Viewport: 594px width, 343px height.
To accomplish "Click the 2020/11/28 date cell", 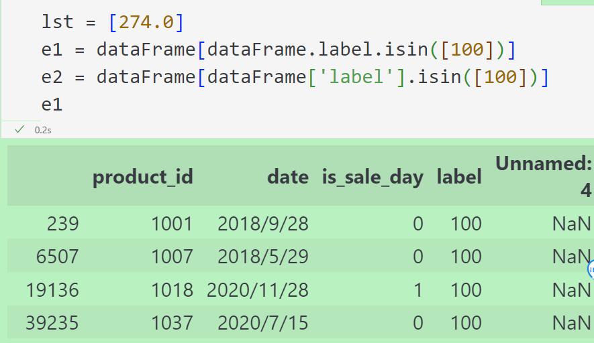I will pyautogui.click(x=258, y=290).
